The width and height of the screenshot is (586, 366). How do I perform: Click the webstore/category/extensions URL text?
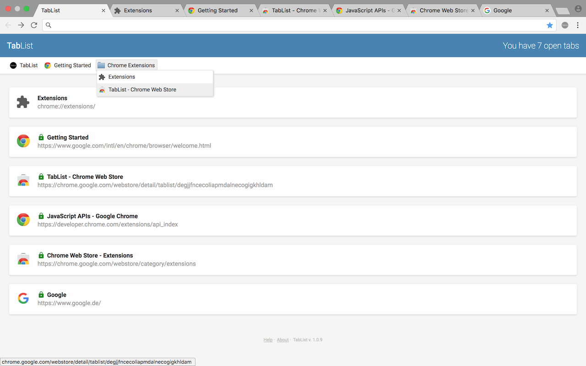tap(117, 264)
